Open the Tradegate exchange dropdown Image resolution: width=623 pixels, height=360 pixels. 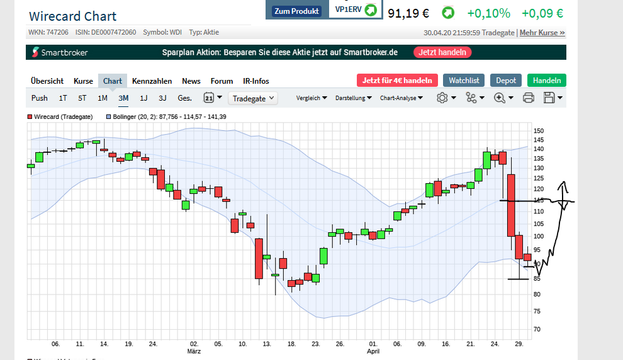(x=254, y=98)
